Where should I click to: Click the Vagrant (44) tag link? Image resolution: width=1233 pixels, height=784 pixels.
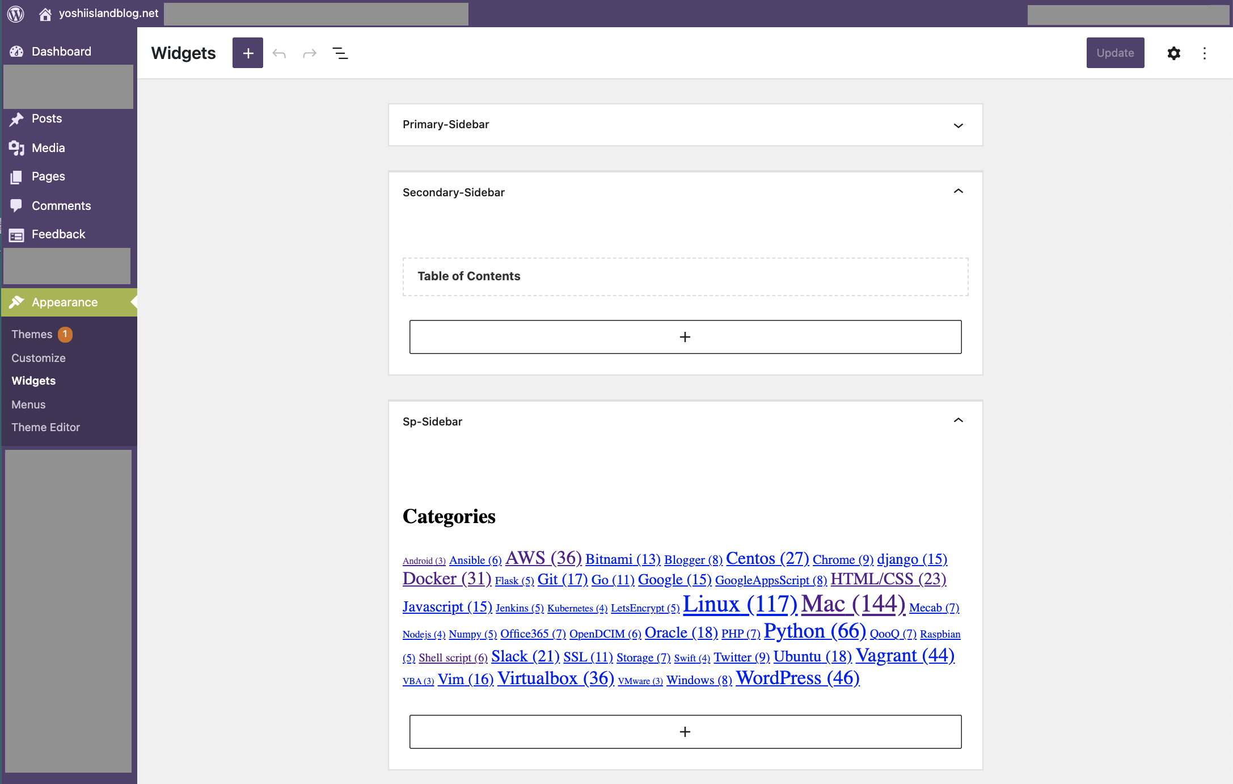tap(905, 655)
